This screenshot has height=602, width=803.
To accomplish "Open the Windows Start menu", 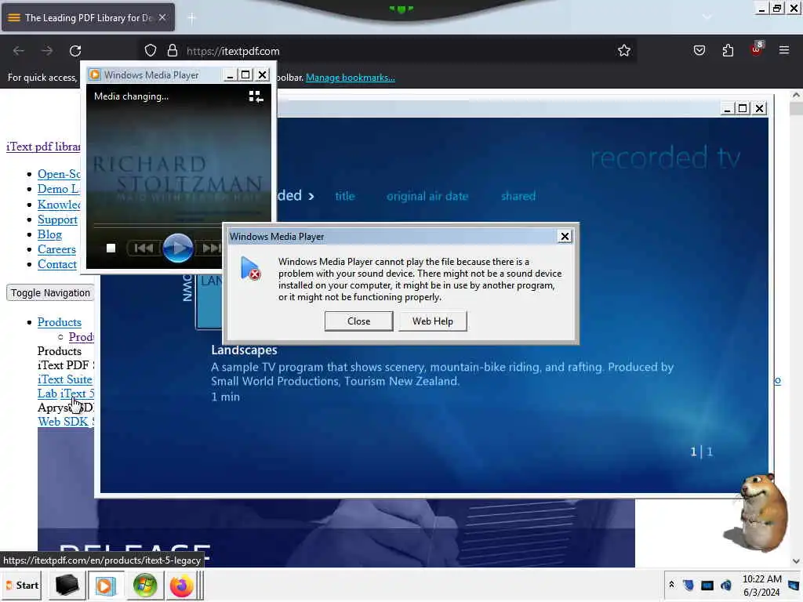I will 22,585.
